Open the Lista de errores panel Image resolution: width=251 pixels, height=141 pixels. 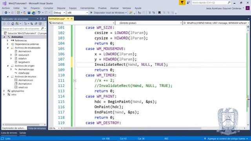[9, 133]
